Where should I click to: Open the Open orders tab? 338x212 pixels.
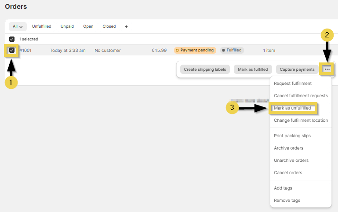tap(88, 26)
